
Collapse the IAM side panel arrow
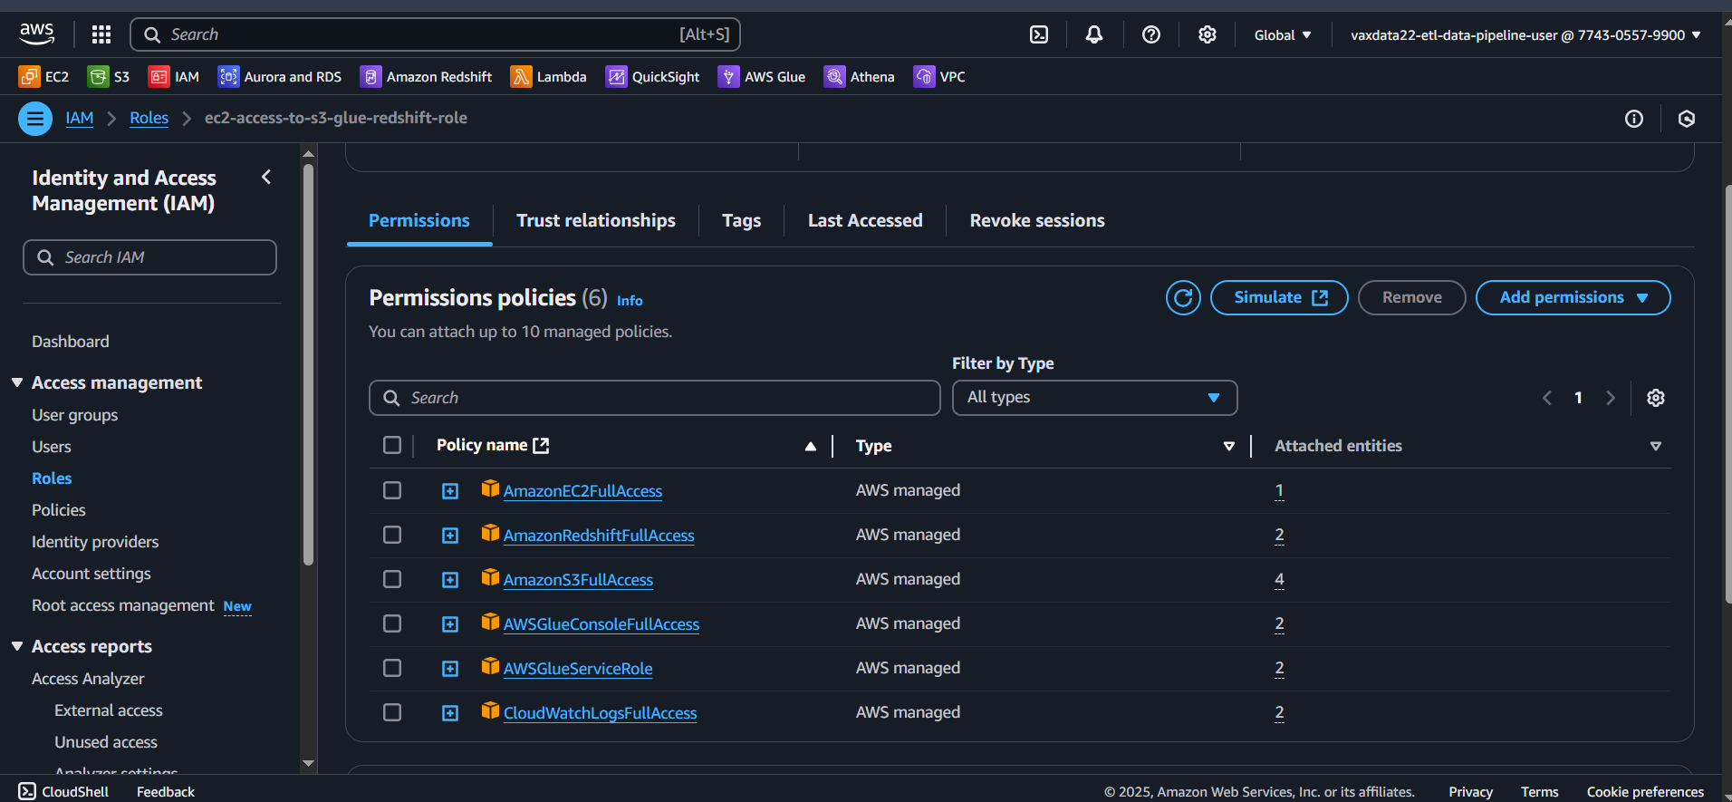point(266,177)
